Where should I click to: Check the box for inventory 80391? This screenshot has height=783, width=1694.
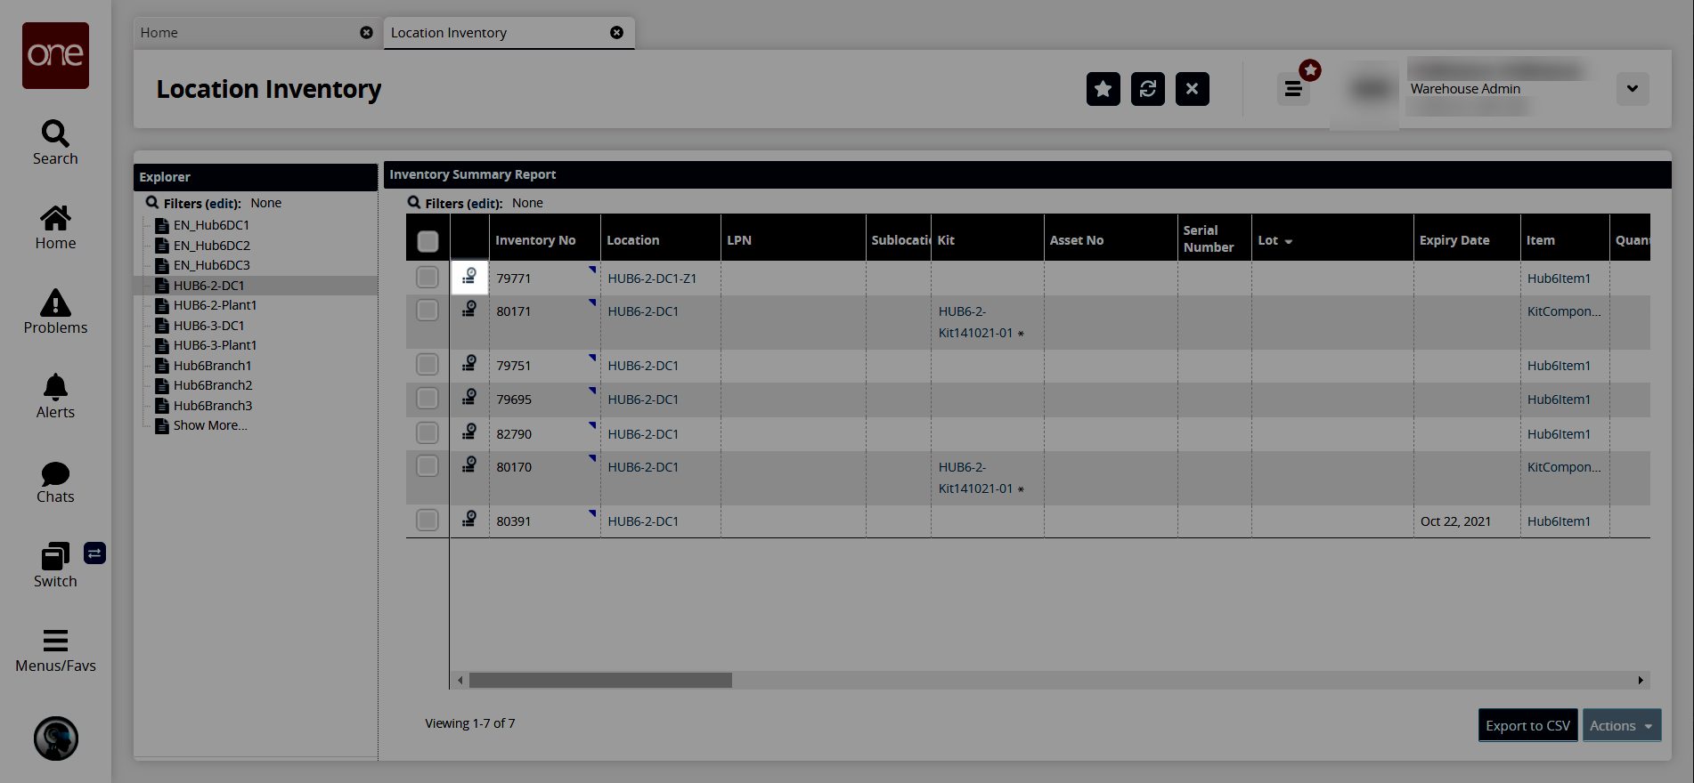pyautogui.click(x=428, y=521)
